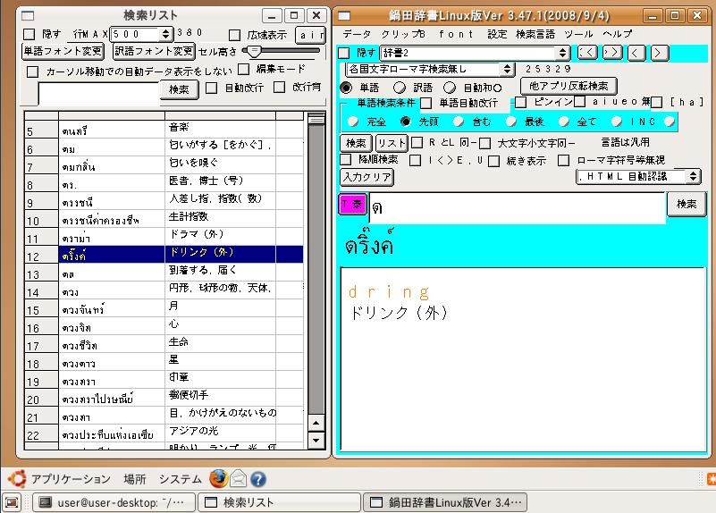Open the help icon in the panel

(x=258, y=479)
